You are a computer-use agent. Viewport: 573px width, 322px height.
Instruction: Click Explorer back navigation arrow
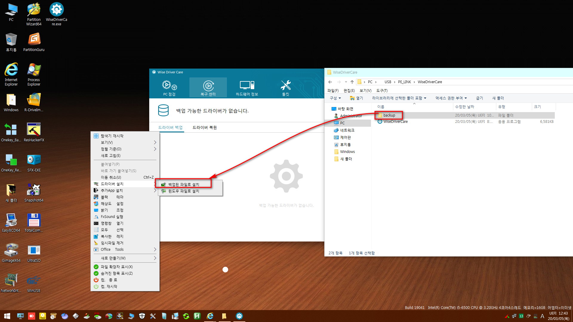(330, 82)
